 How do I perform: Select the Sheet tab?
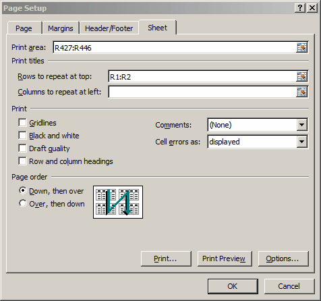157,28
